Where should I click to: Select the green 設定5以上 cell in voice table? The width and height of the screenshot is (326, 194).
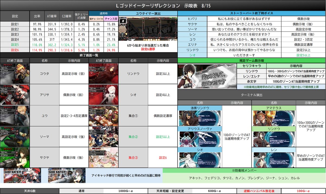[303, 55]
